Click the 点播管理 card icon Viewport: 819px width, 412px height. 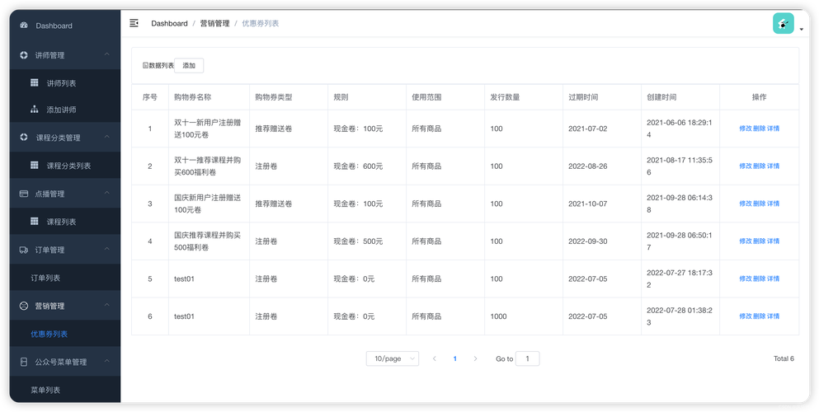coord(23,194)
